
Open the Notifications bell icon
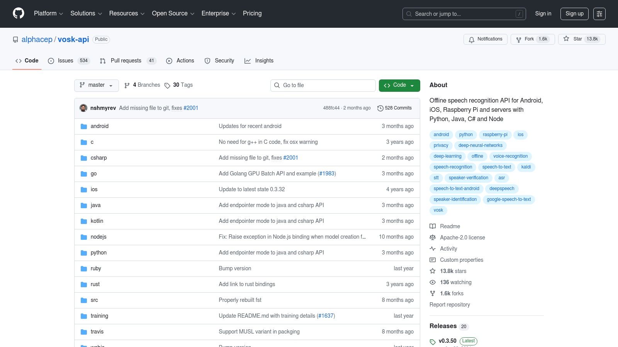tap(472, 39)
